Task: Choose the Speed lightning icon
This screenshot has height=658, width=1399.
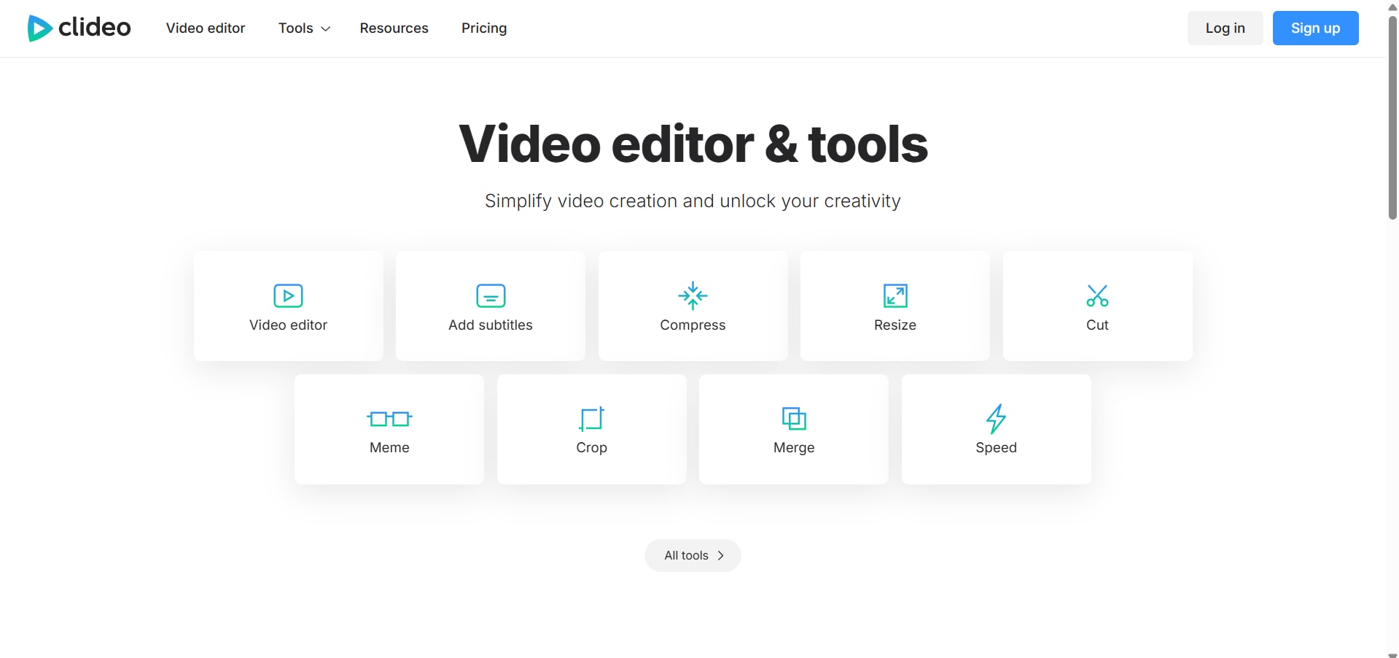Action: coord(996,419)
